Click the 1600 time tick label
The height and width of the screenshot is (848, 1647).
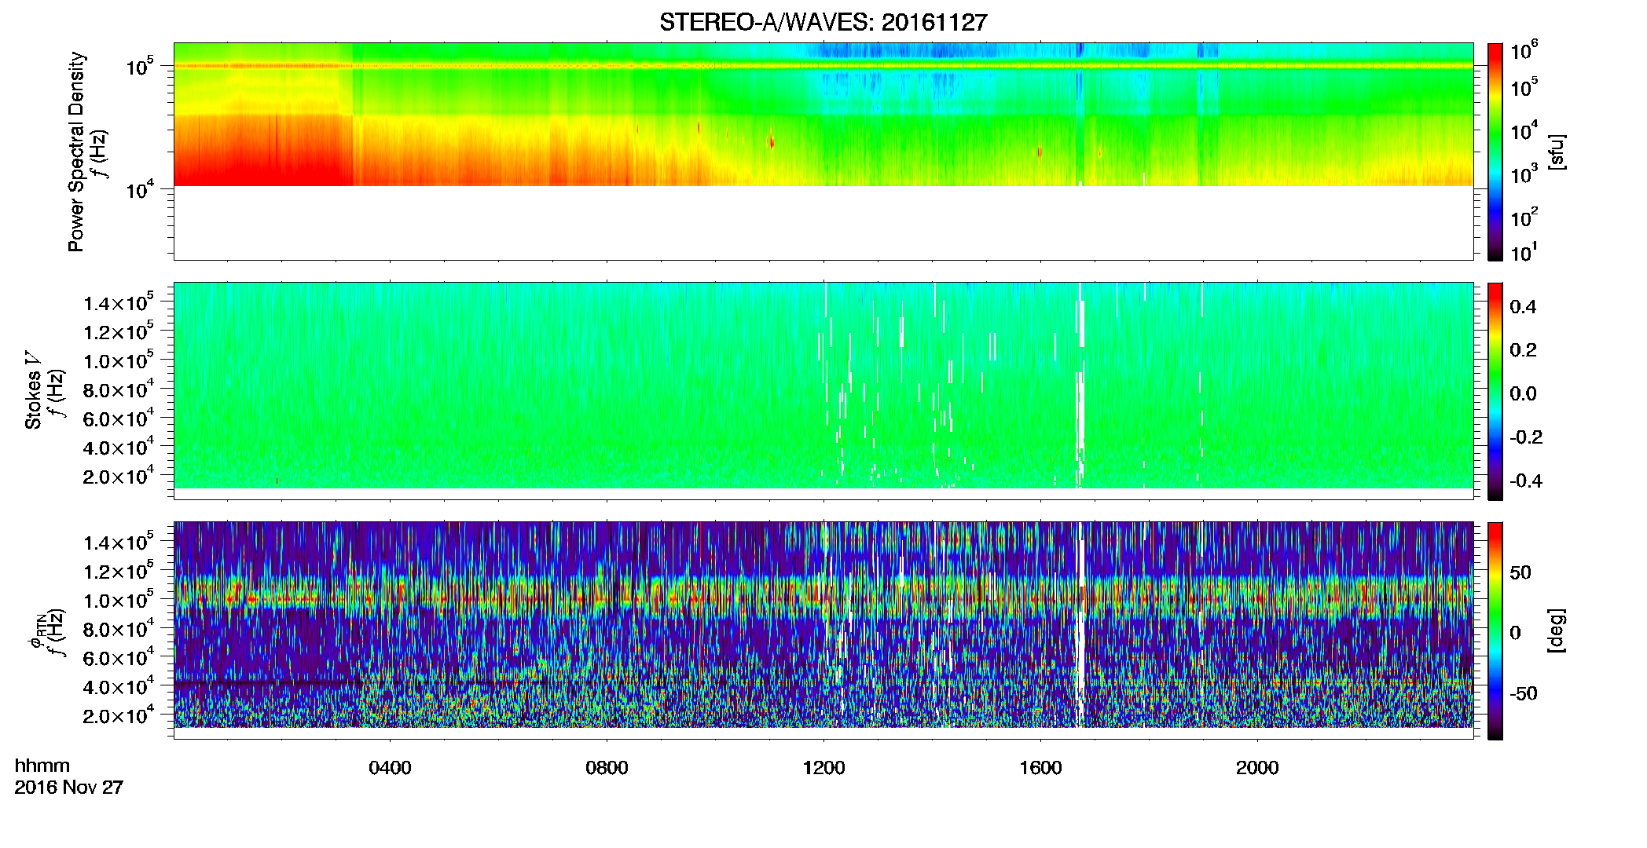[x=1040, y=768]
